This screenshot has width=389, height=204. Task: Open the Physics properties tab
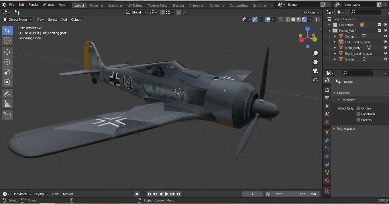pyautogui.click(x=327, y=156)
